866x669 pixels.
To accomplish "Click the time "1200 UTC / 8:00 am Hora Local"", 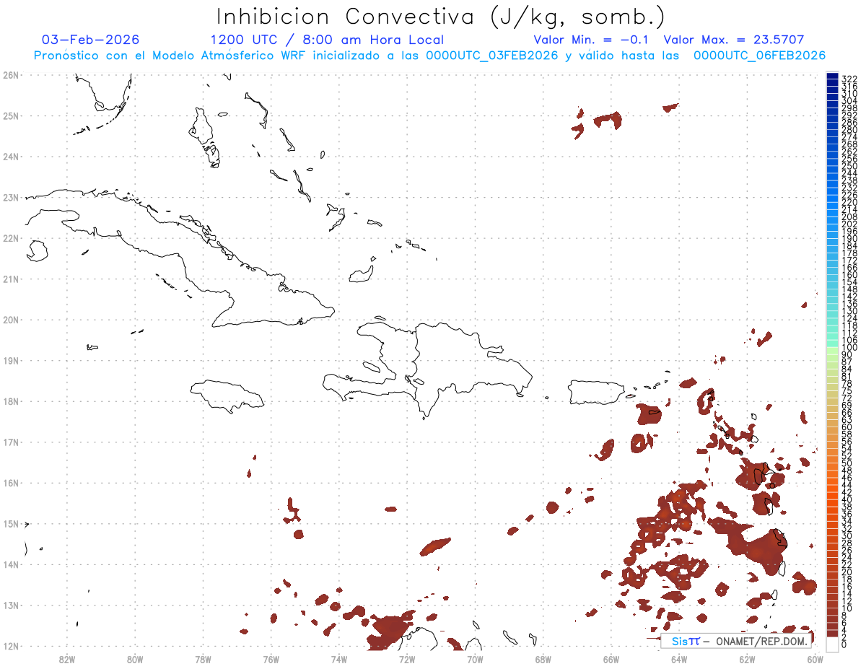I will (x=327, y=40).
